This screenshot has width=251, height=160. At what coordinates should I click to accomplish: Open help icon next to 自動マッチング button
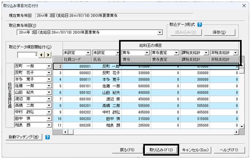click(x=48, y=137)
